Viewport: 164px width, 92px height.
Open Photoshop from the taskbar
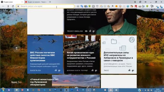pos(55,90)
